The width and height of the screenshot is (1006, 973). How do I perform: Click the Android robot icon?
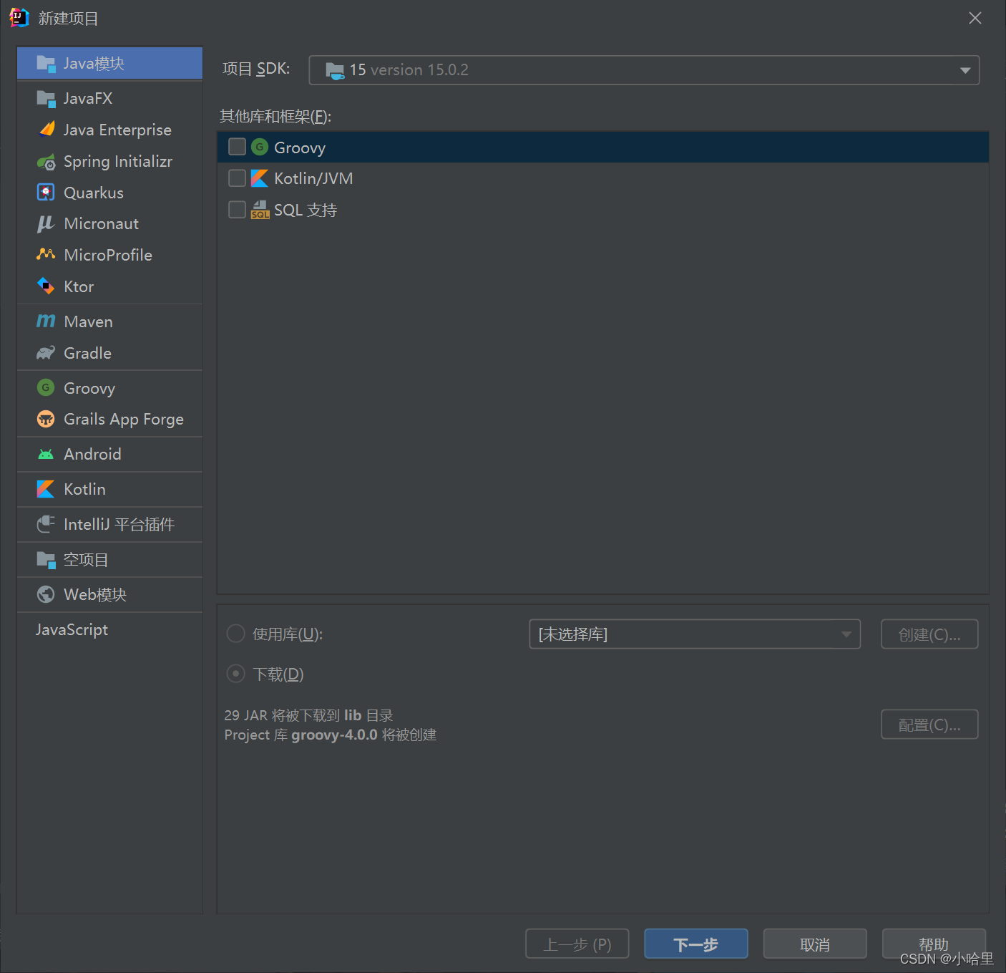(46, 454)
